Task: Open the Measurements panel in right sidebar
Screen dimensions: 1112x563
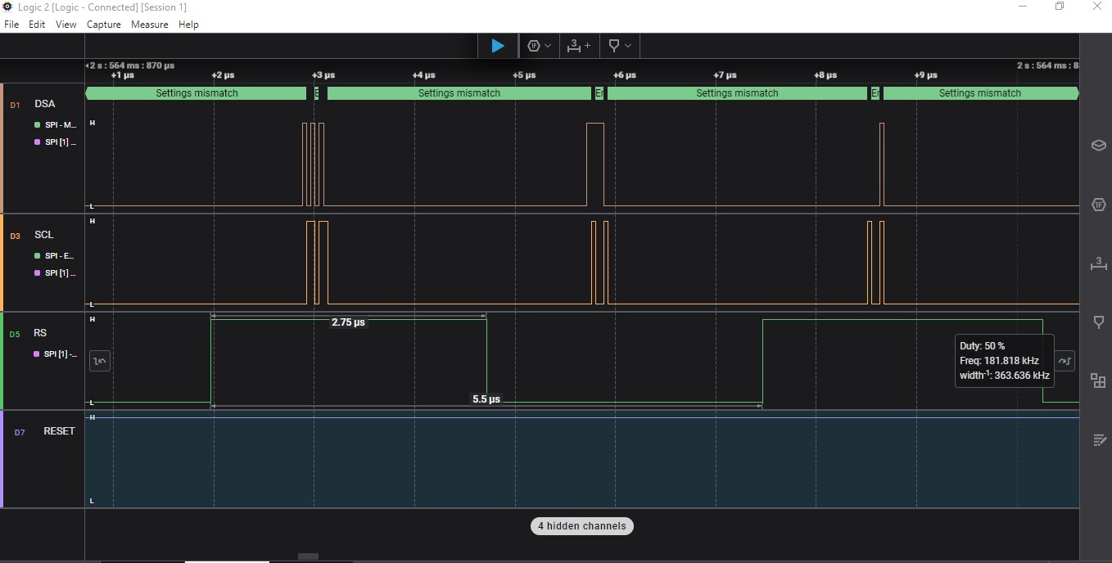Action: (x=1098, y=263)
